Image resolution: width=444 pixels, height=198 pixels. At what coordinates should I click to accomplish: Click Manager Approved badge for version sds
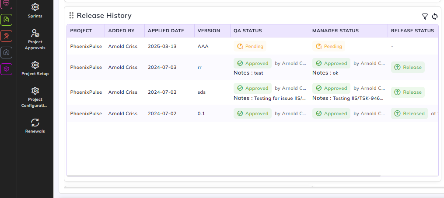pyautogui.click(x=331, y=88)
